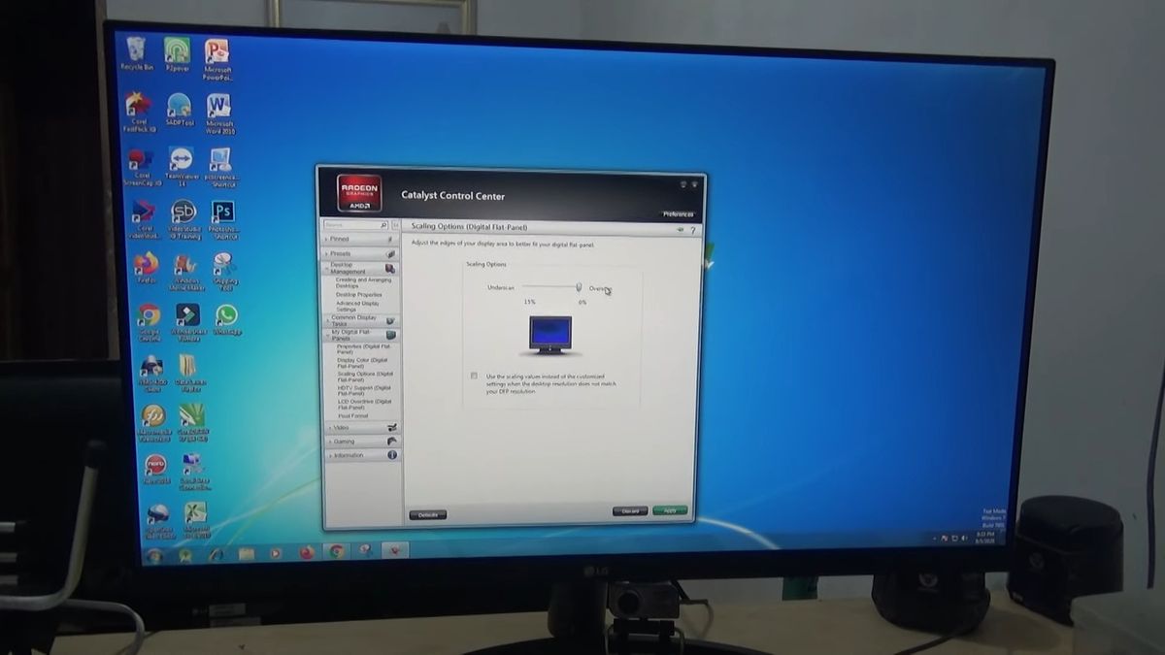Viewport: 1165px width, 655px height.
Task: Select Properties (Digital Flat-Panel) item
Action: (364, 347)
